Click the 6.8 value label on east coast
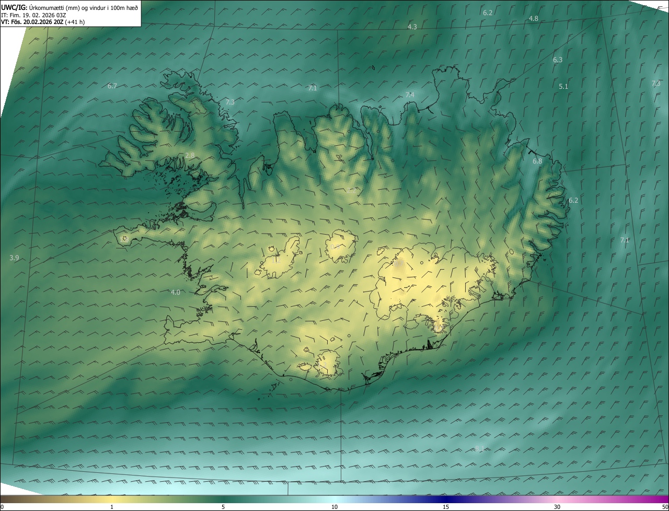 pos(537,161)
